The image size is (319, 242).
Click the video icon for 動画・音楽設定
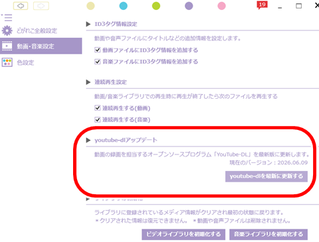tap(7, 46)
